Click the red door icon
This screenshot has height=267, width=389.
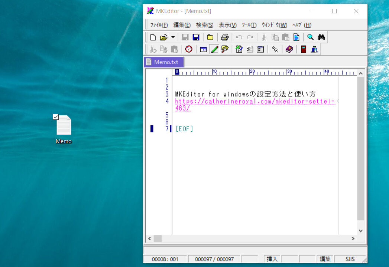tap(304, 49)
